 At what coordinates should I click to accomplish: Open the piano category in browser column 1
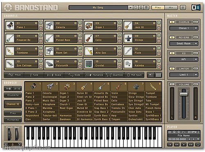(x=33, y=86)
